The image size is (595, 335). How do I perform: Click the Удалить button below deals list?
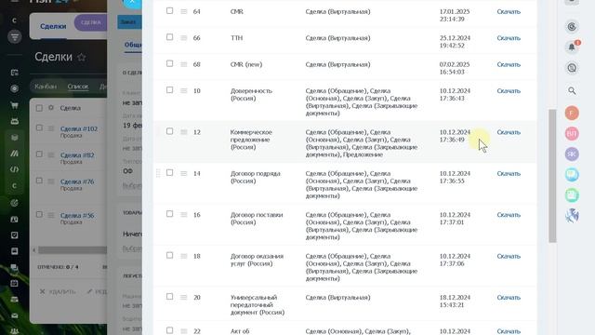58,291
